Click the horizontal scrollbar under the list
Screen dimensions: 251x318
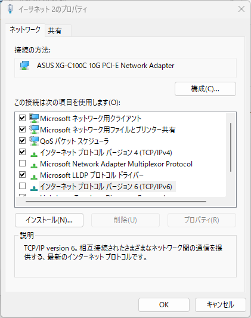coord(116,202)
